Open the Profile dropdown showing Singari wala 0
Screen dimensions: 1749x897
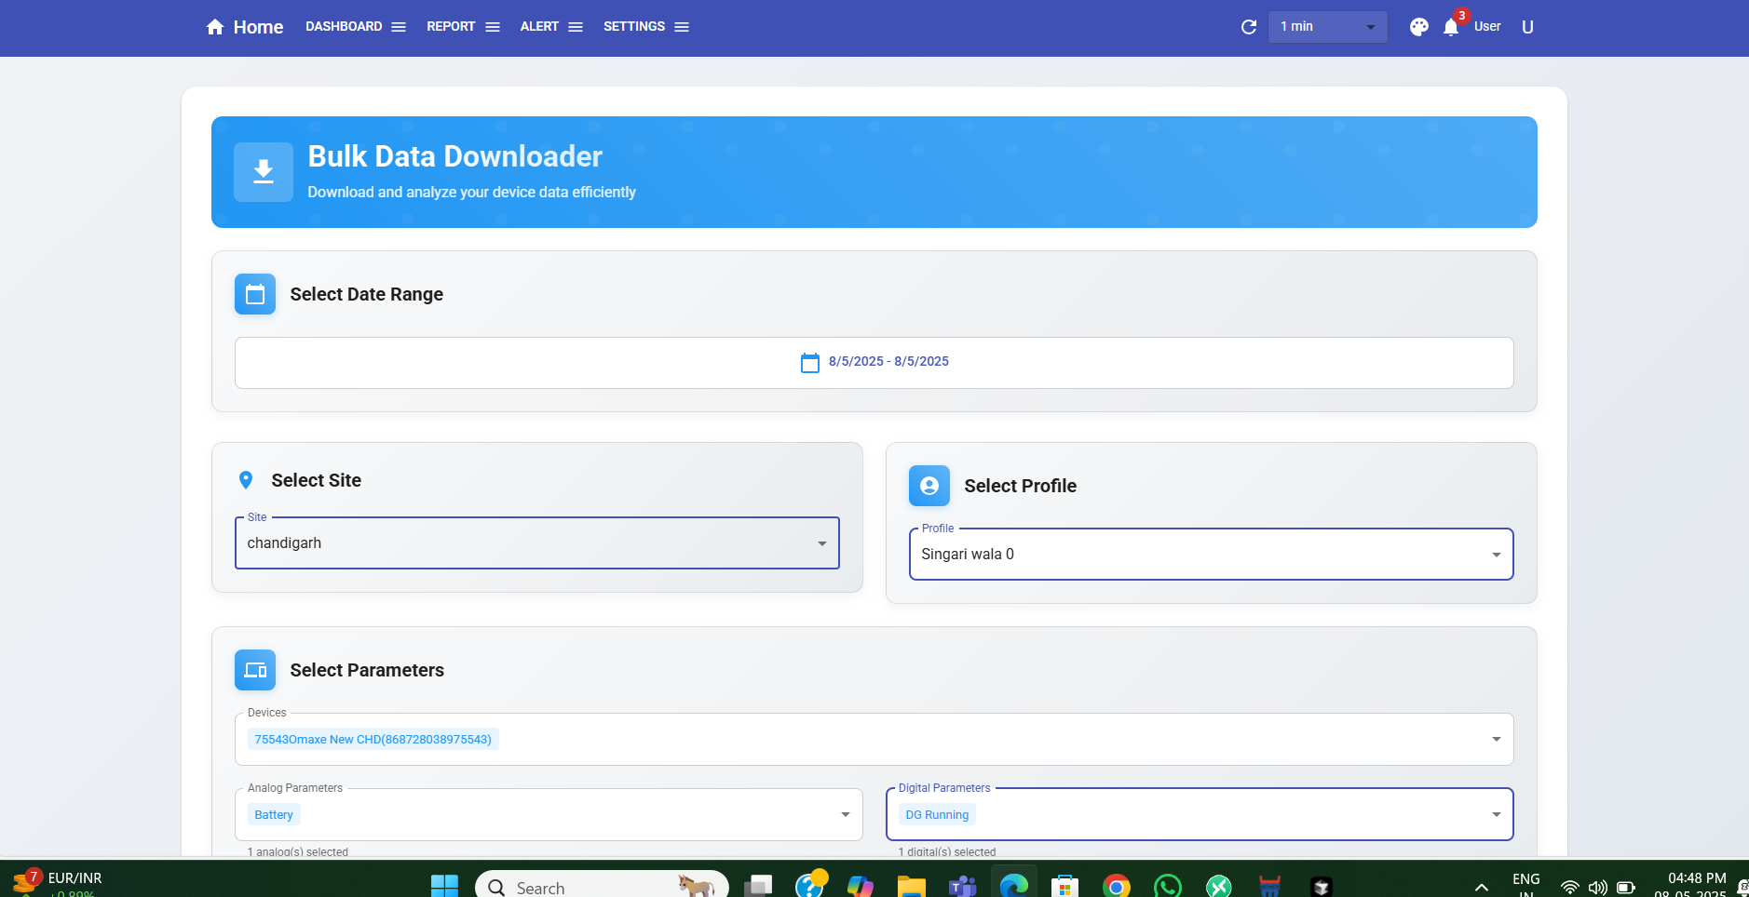click(1211, 555)
